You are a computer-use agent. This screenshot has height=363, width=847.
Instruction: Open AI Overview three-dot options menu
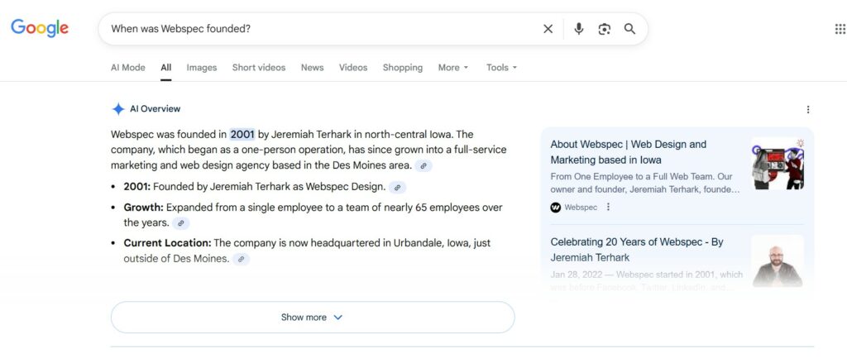click(x=808, y=110)
